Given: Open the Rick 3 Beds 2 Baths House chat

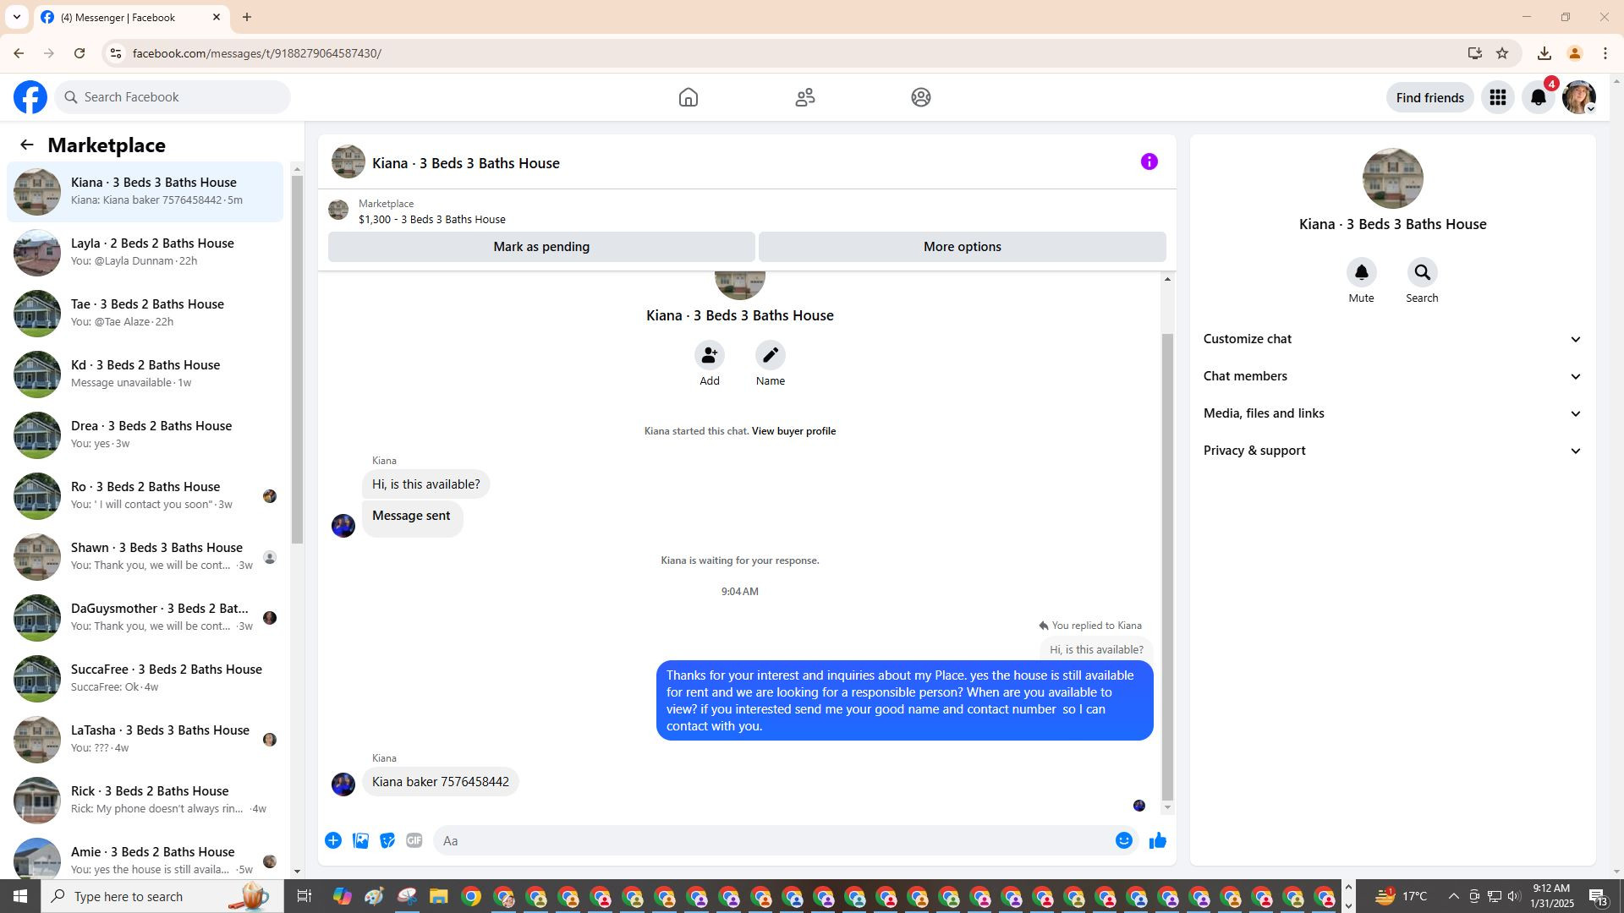Looking at the screenshot, I should tap(145, 801).
